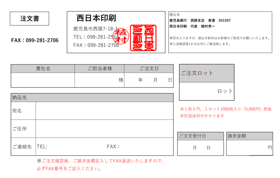Click the empty 貴社名 input cell

(x=43, y=80)
